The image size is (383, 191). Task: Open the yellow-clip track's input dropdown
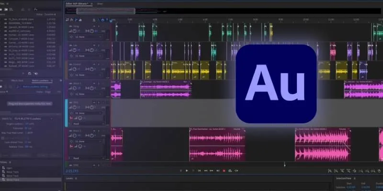(x=88, y=75)
